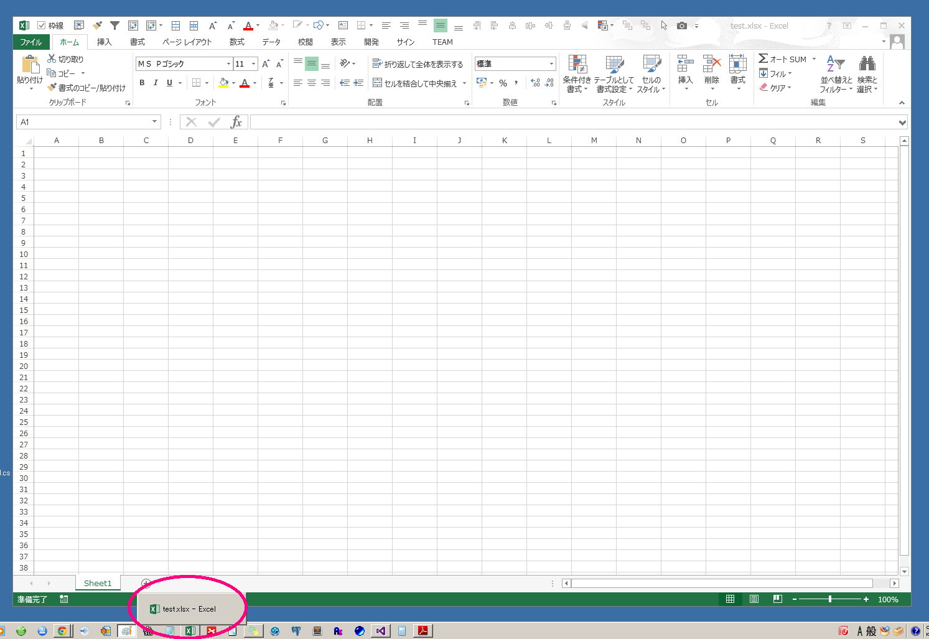929x639 pixels.
Task: Switch to the ページ レイアウト tab
Action: [x=187, y=42]
